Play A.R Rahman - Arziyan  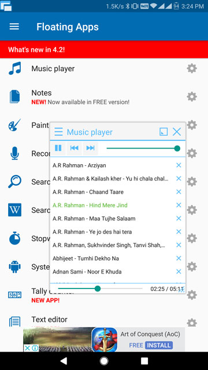click(79, 165)
